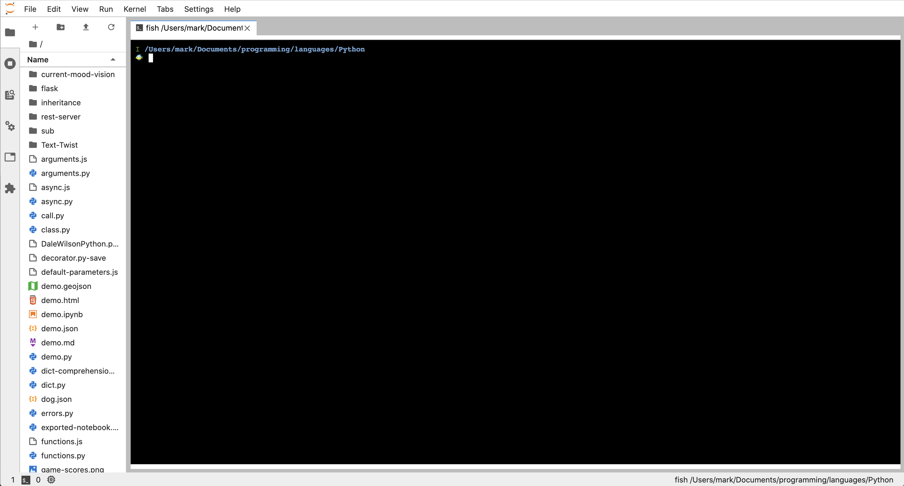
Task: Click the new file icon in sidebar
Action: pyautogui.click(x=35, y=27)
